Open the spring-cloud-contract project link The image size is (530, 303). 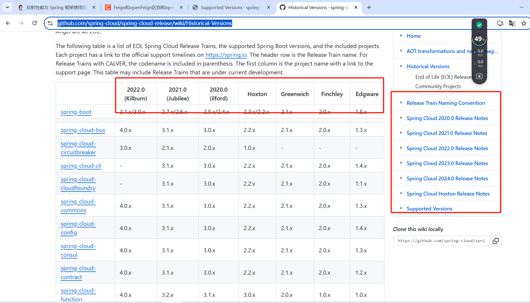pyautogui.click(x=78, y=273)
